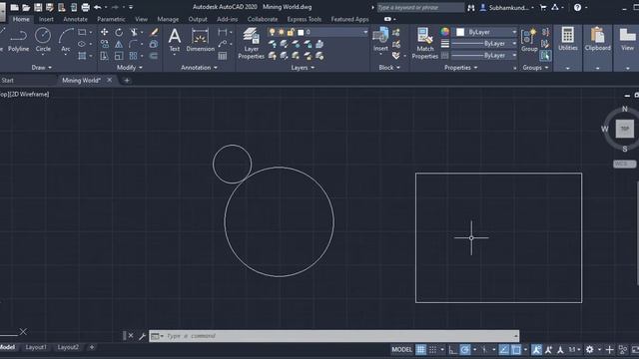Viewport: 639px width, 359px height.
Task: Select the Circle draw tool
Action: tap(43, 40)
